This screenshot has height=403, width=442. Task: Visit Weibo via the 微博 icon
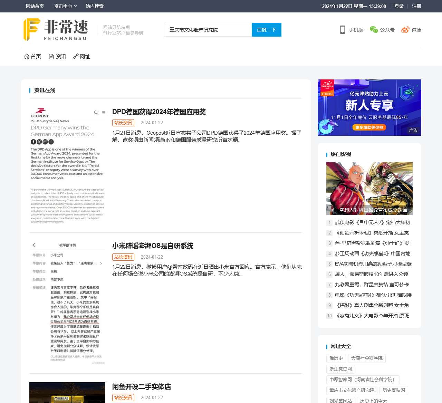pyautogui.click(x=405, y=30)
